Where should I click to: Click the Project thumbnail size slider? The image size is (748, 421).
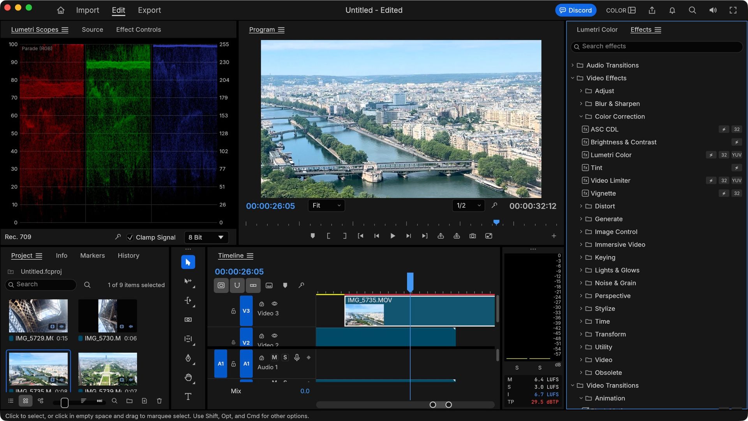tap(65, 402)
